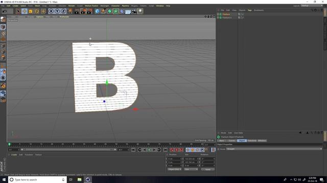The height and width of the screenshot is (183, 327).
Task: Toggle second Fracture object's layer square
Action: 239,18
